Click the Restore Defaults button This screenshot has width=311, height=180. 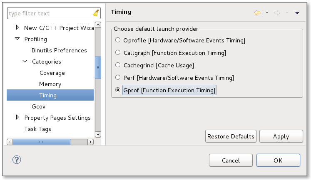[231, 136]
